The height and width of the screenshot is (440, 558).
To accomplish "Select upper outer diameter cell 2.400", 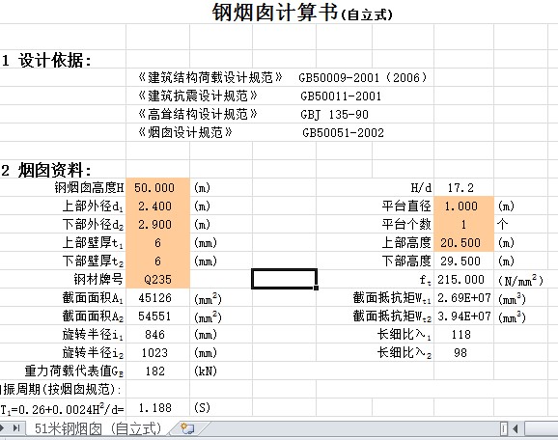I will coord(157,206).
